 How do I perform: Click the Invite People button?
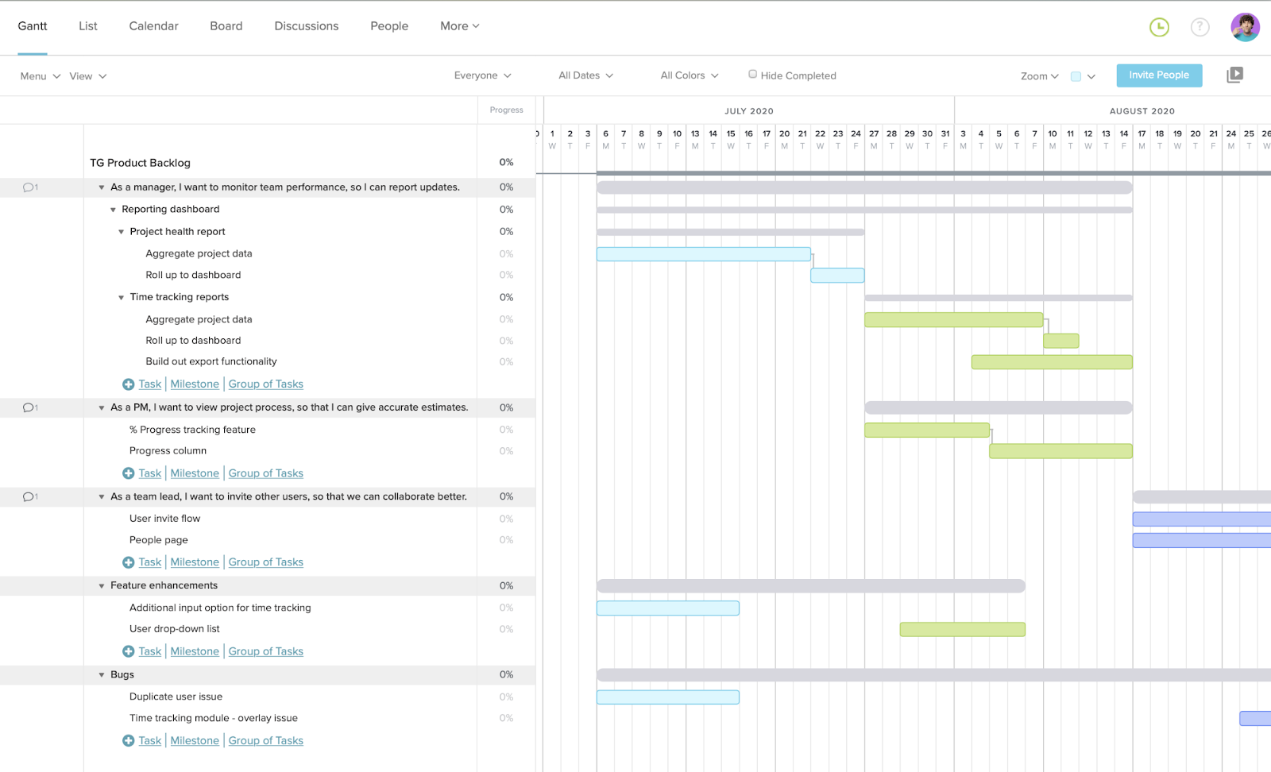(x=1159, y=75)
